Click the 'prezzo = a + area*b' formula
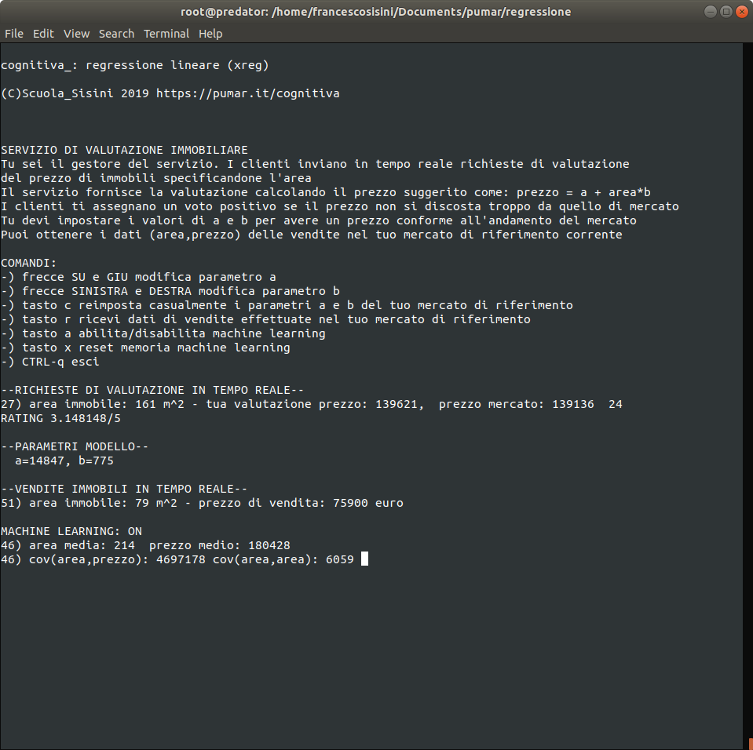 [x=583, y=192]
